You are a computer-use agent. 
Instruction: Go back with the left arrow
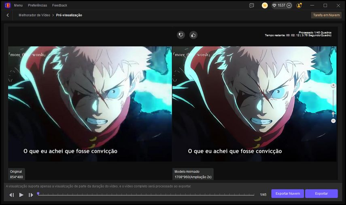click(x=8, y=15)
